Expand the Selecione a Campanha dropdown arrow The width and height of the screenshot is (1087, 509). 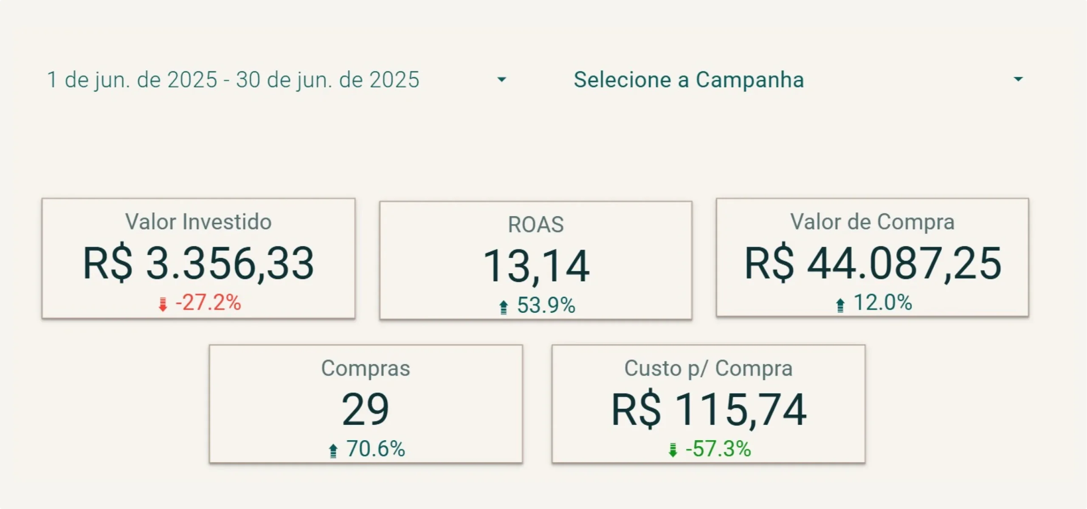click(1018, 79)
